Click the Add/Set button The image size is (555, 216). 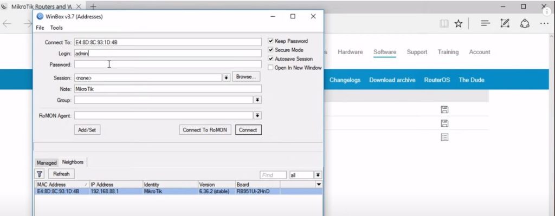[x=87, y=130]
